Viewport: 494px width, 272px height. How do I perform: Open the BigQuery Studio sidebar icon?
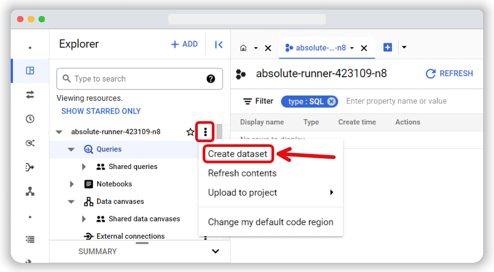30,70
